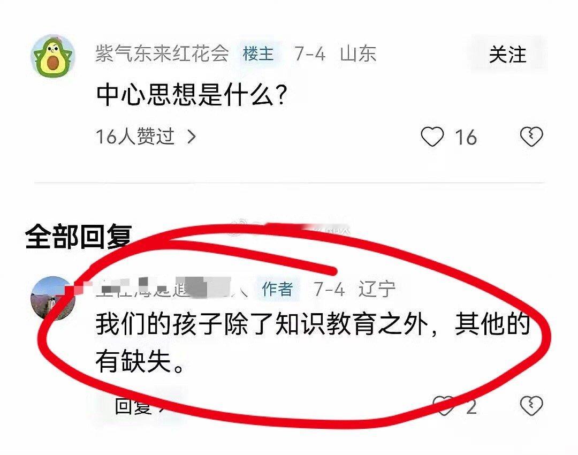
Task: Tap the like count 16
Action: pos(466,138)
